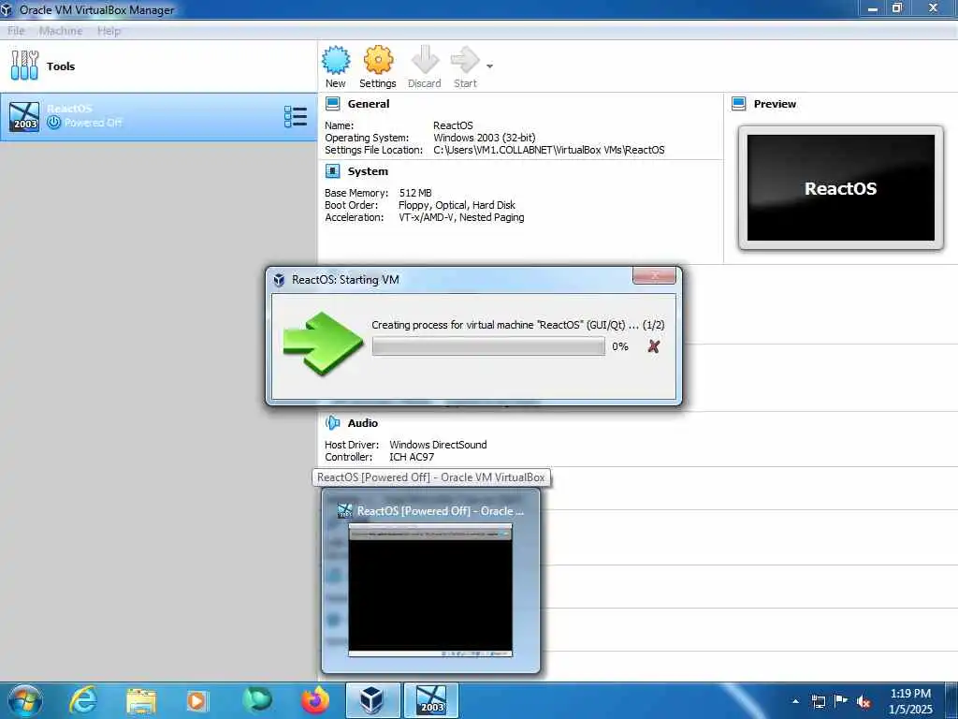Click the ReactOS 2003 VM taskbar button
The width and height of the screenshot is (958, 719).
[x=430, y=700]
